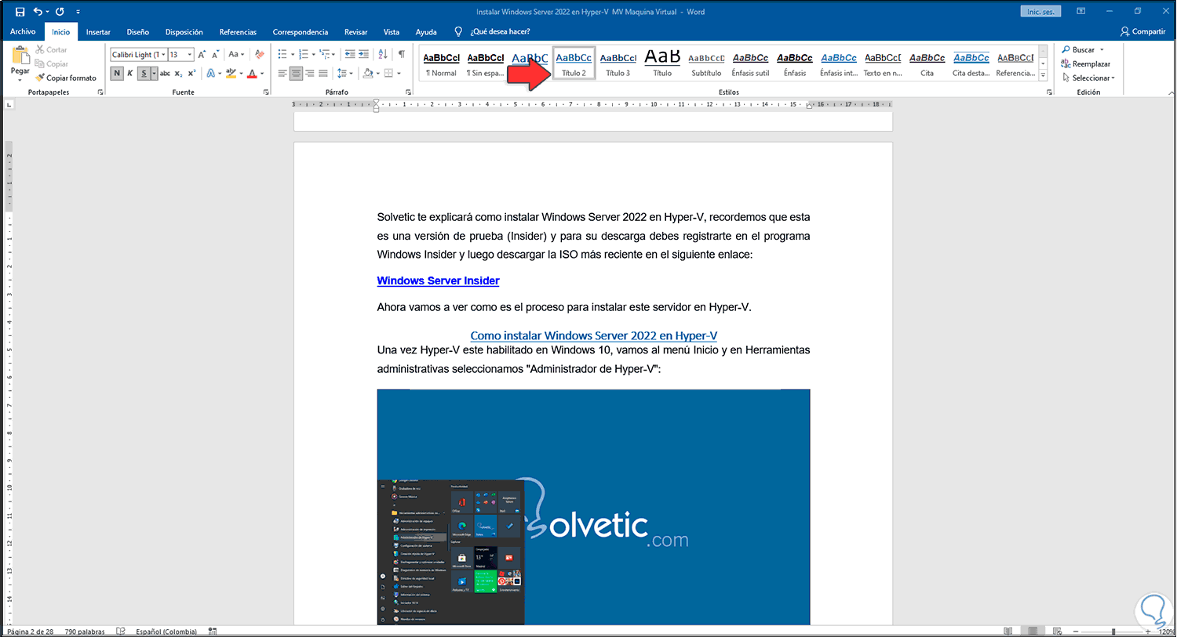This screenshot has height=637, width=1177.
Task: Cut selection with Cortar
Action: click(51, 49)
